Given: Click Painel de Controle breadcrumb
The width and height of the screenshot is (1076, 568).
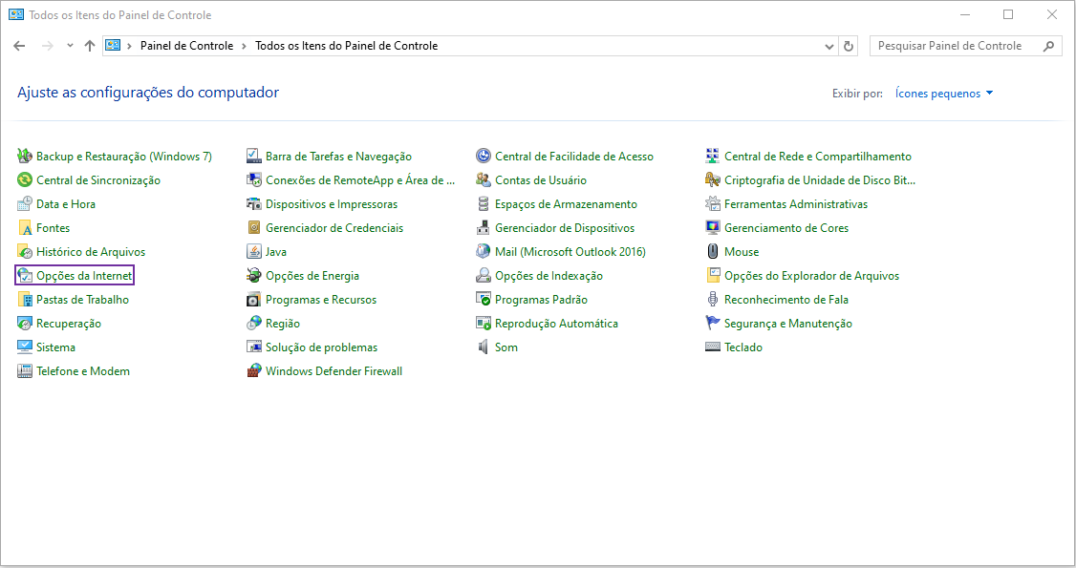Looking at the screenshot, I should (186, 46).
